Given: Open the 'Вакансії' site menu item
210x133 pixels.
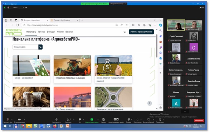Looking at the screenshot, I should 69,32.
